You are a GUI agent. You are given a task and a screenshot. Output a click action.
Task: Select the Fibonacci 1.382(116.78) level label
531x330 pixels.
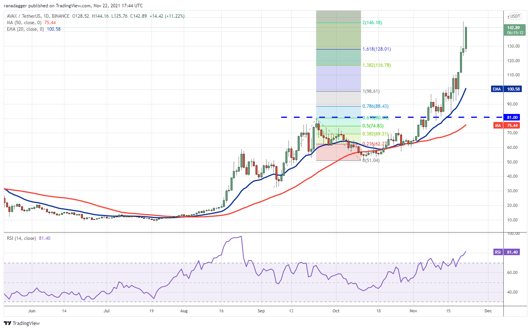point(376,65)
